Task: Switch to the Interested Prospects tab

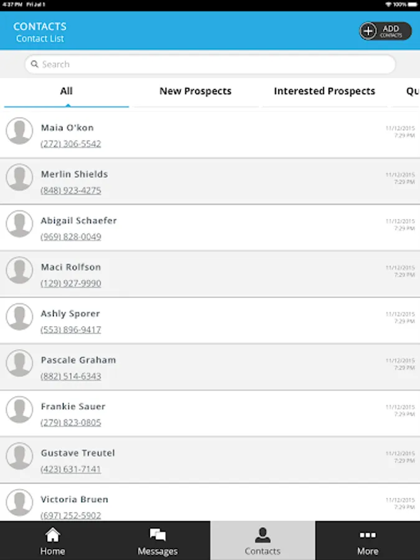Action: point(324,91)
